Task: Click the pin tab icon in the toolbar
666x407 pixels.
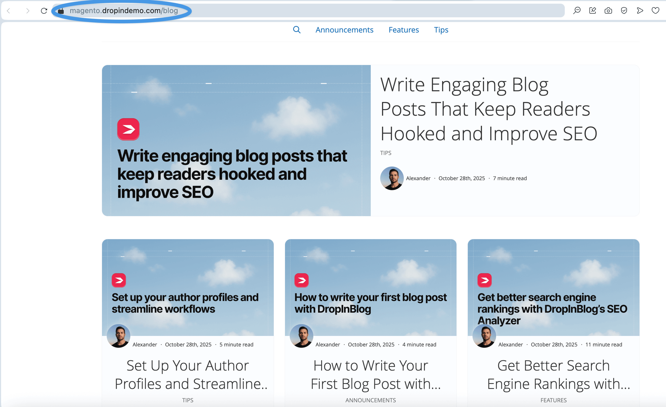Action: pos(592,11)
